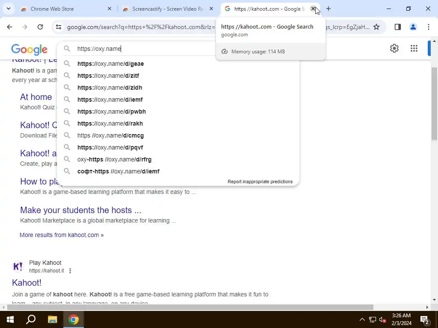Click Chrome icon in taskbar
438x328 pixels.
(x=74, y=319)
